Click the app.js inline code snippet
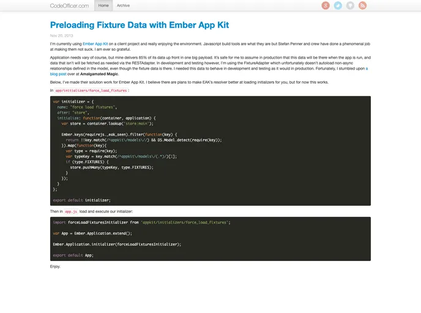This screenshot has height=313, width=421. (x=71, y=212)
